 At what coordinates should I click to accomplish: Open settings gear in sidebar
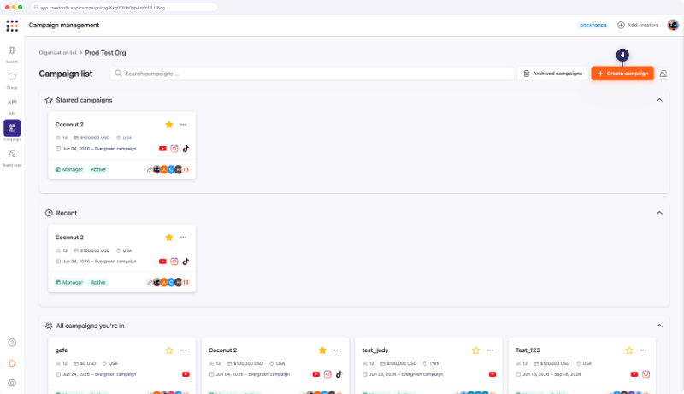12,383
